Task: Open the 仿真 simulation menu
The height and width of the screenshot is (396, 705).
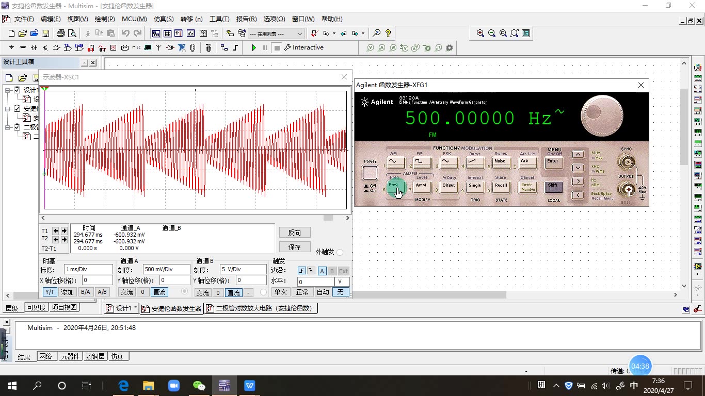Action: (163, 19)
